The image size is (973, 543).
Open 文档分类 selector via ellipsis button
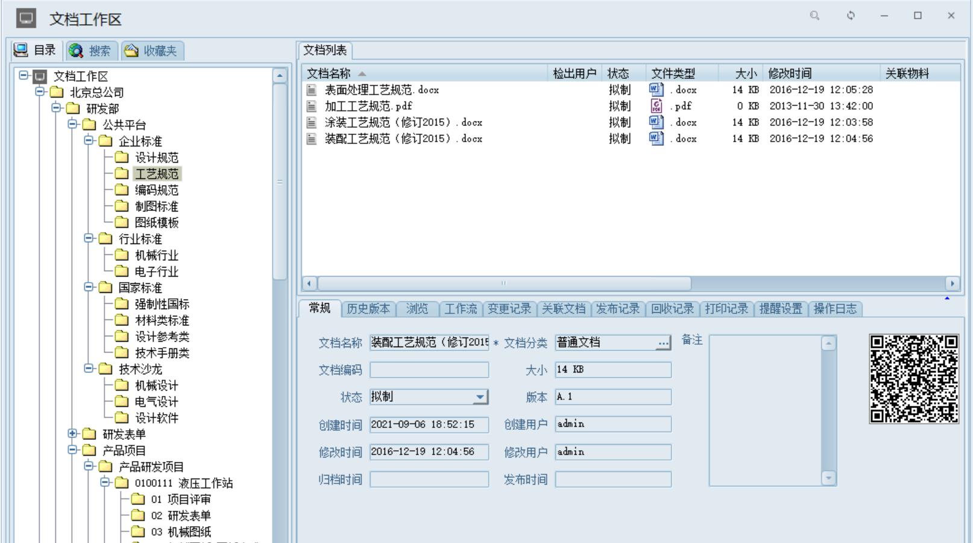(x=663, y=343)
